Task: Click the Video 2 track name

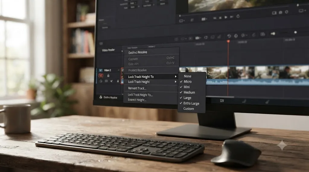Action: (x=107, y=70)
